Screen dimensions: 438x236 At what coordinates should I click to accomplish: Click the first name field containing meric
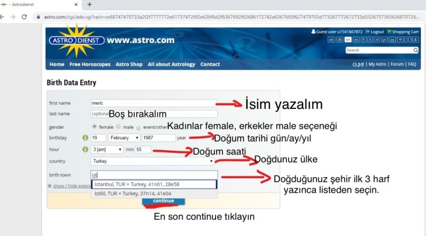click(x=154, y=103)
